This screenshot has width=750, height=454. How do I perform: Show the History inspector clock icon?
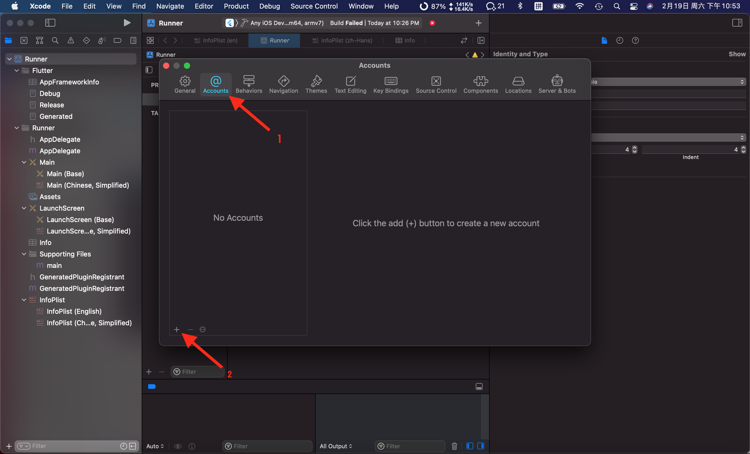tap(620, 40)
